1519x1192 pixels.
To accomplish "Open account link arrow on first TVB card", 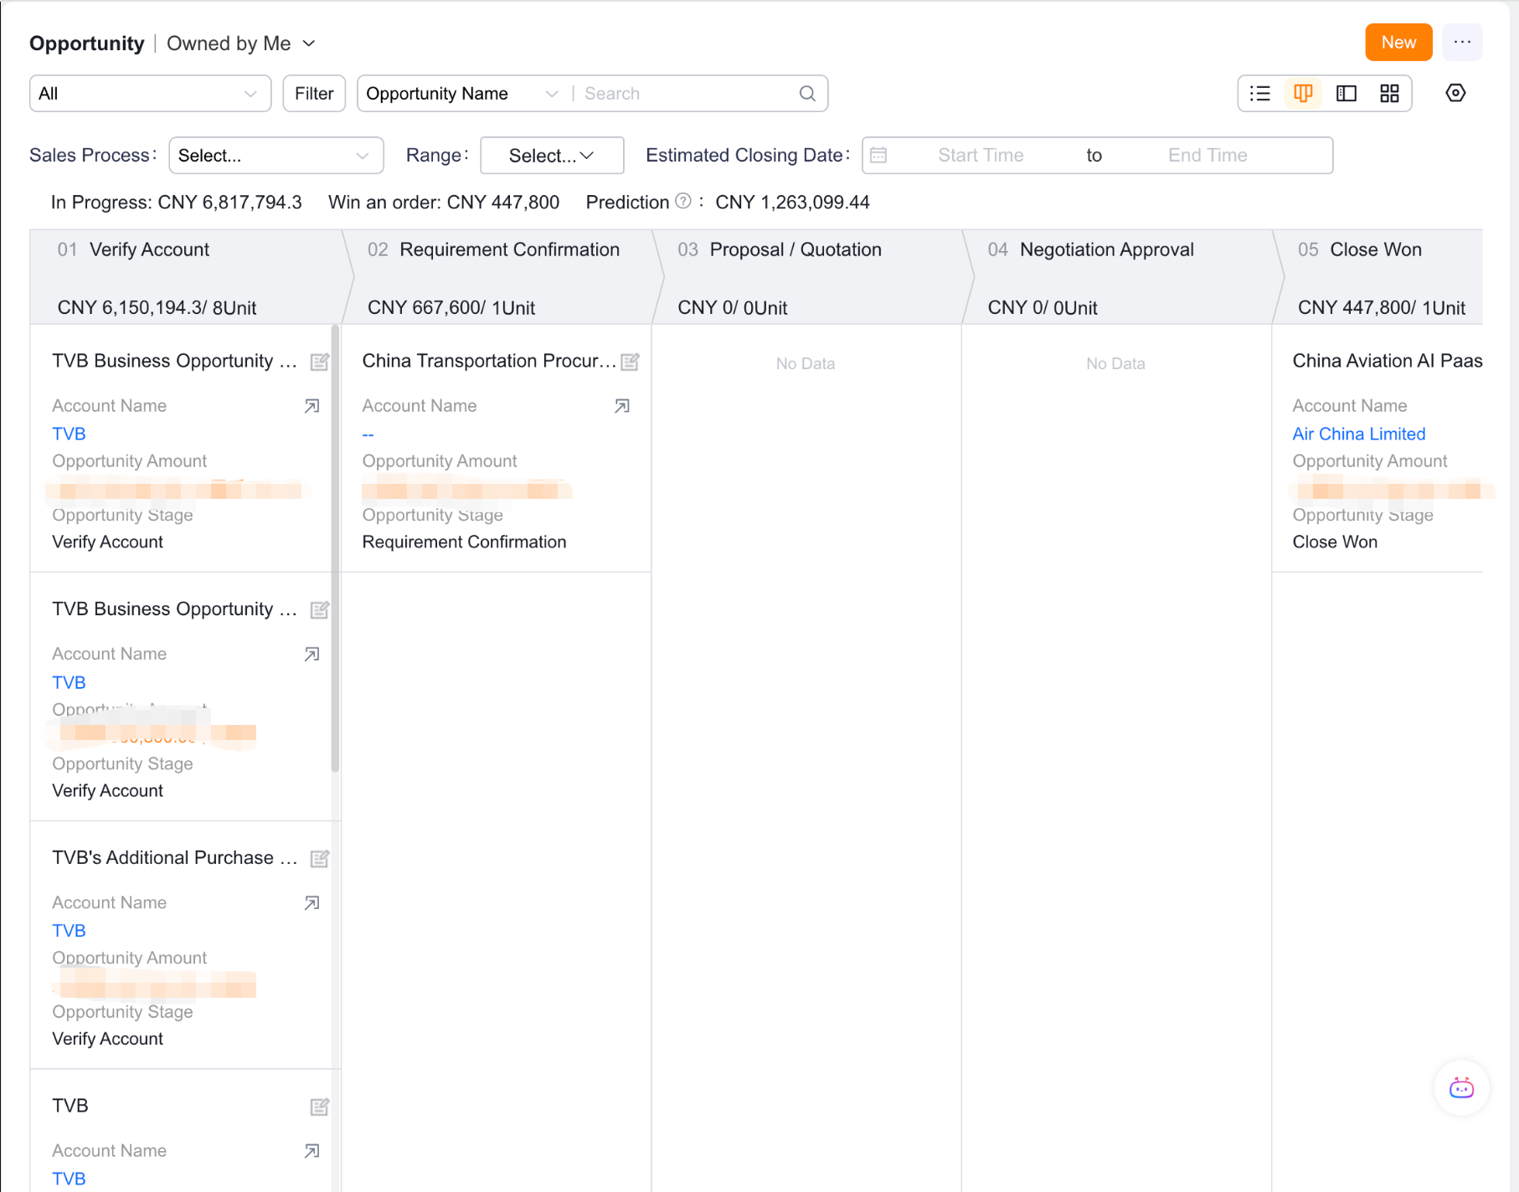I will click(312, 406).
